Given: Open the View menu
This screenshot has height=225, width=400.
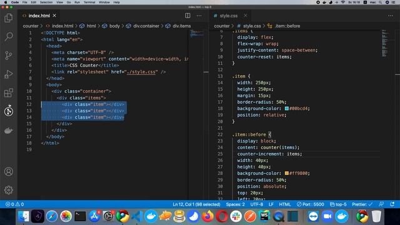Looking at the screenshot, I should [x=60, y=2].
